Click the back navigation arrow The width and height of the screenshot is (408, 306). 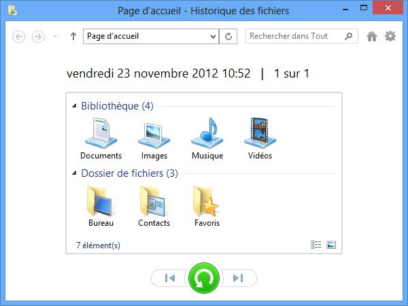(x=19, y=37)
